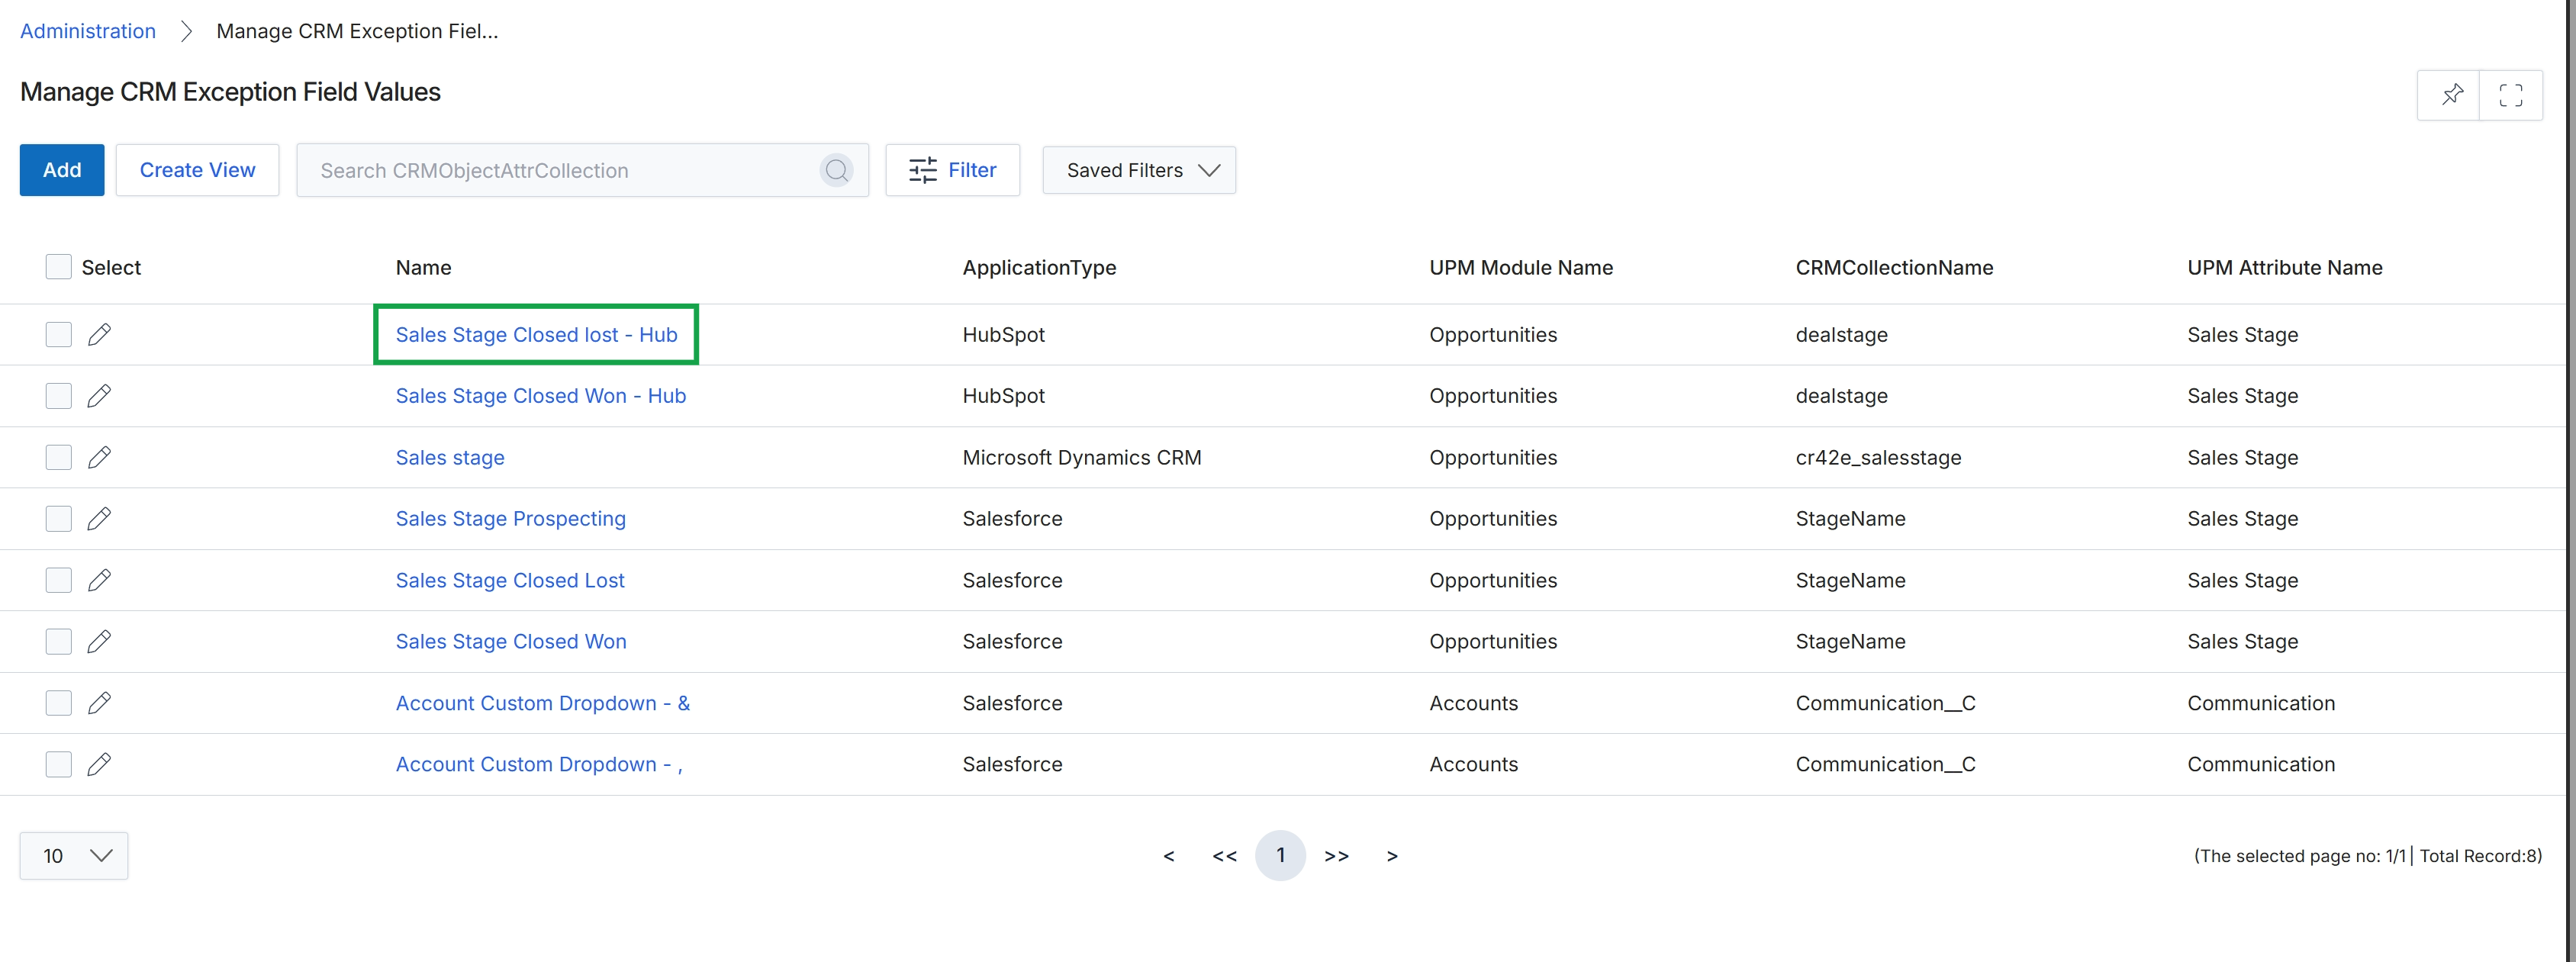Click the CRMCollectionName column header
Image resolution: width=2576 pixels, height=962 pixels.
tap(1894, 267)
